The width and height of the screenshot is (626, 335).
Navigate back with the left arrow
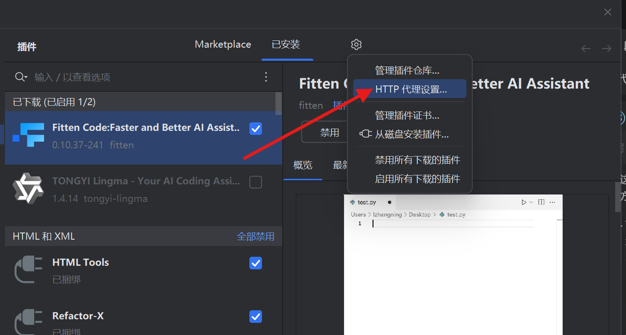(x=586, y=49)
